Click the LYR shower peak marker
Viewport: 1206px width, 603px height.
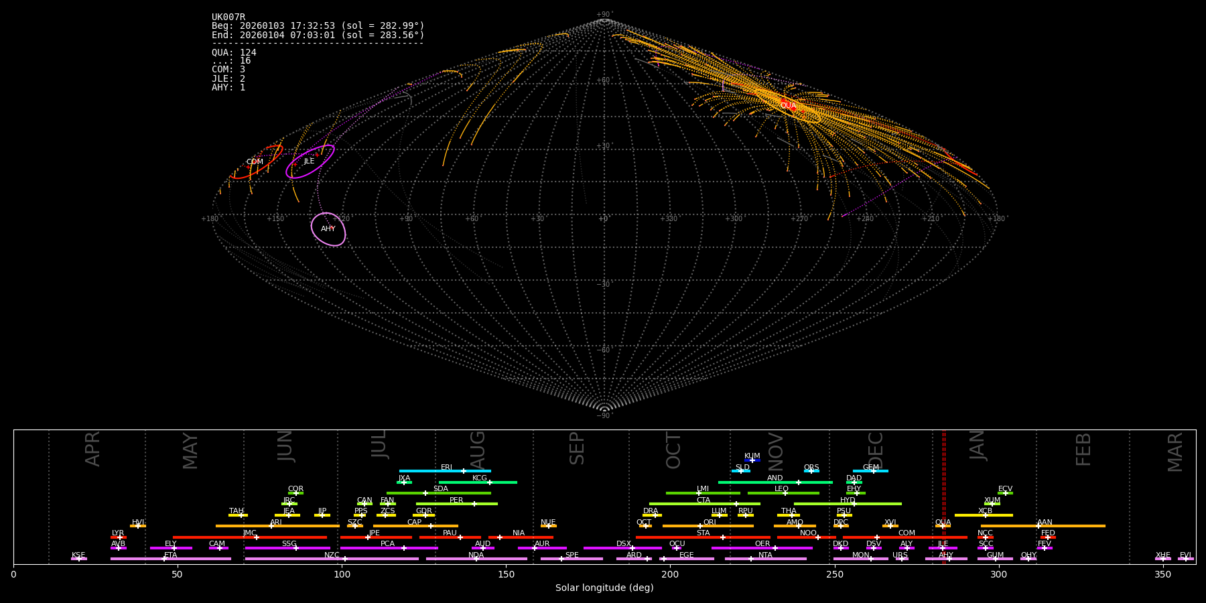[x=120, y=537]
